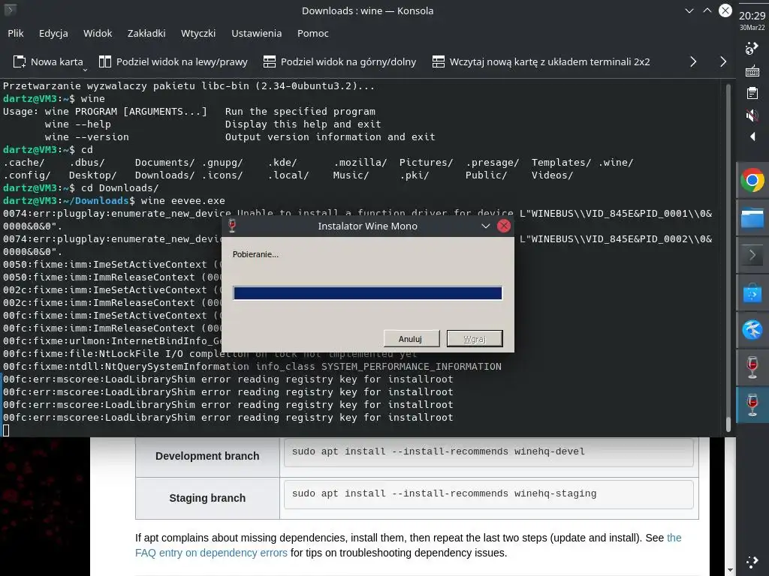The height and width of the screenshot is (576, 769).
Task: Click the Konsola window maximize chevron
Action: (707, 10)
